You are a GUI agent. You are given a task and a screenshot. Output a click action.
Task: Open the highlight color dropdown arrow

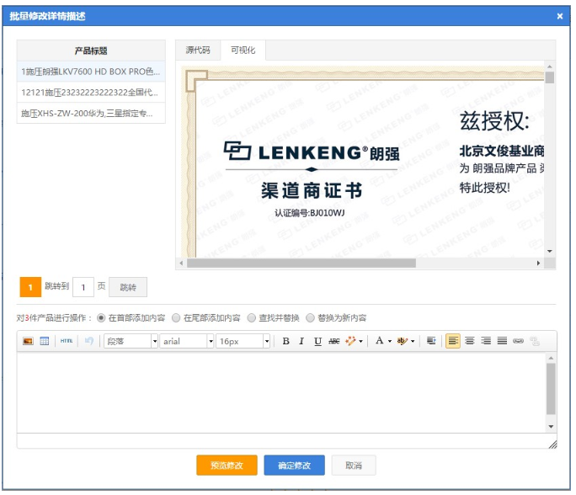pyautogui.click(x=413, y=342)
